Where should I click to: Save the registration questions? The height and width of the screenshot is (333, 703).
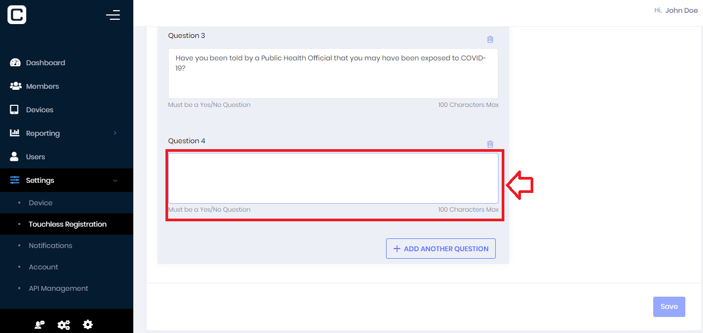pos(669,306)
